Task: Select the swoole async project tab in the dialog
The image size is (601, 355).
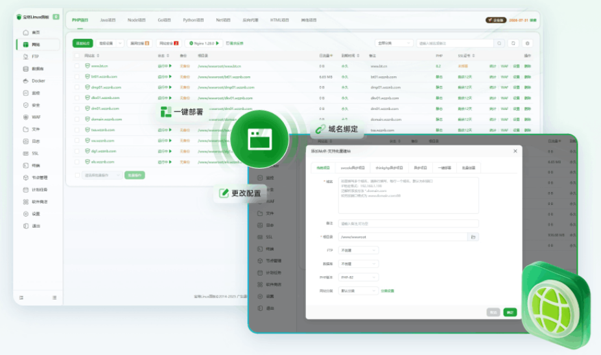Action: (x=353, y=167)
